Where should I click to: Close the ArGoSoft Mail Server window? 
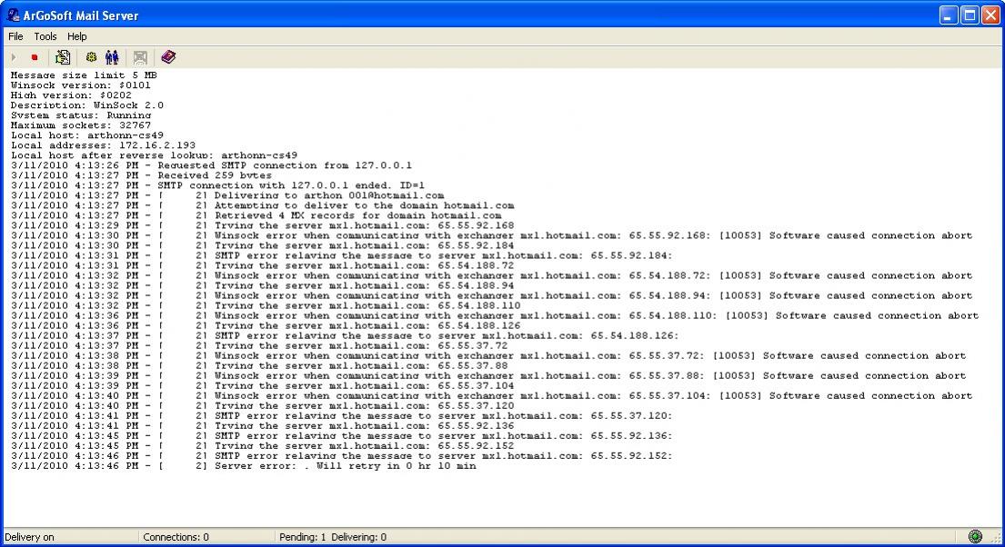tap(990, 15)
